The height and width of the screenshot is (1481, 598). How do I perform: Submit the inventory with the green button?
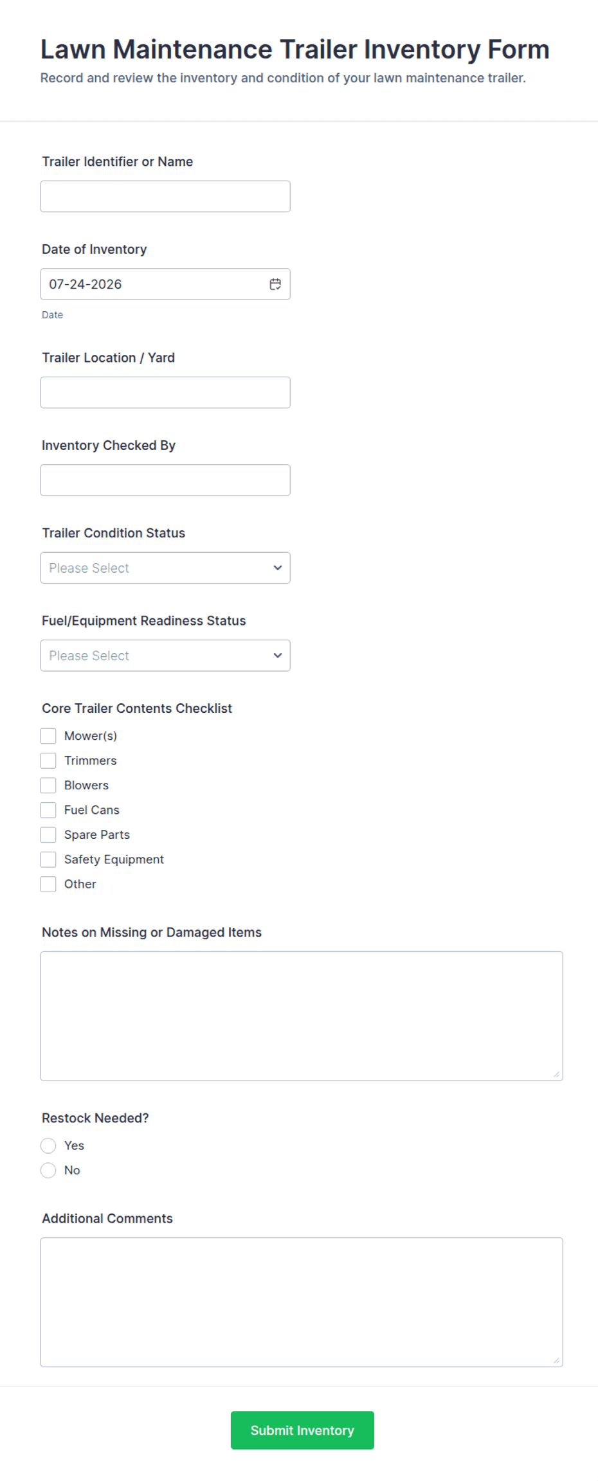click(302, 1430)
